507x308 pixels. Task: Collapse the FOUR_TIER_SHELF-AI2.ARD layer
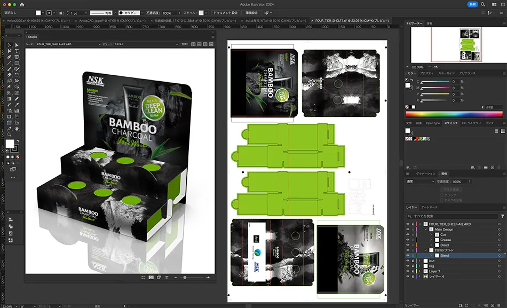tap(420, 224)
